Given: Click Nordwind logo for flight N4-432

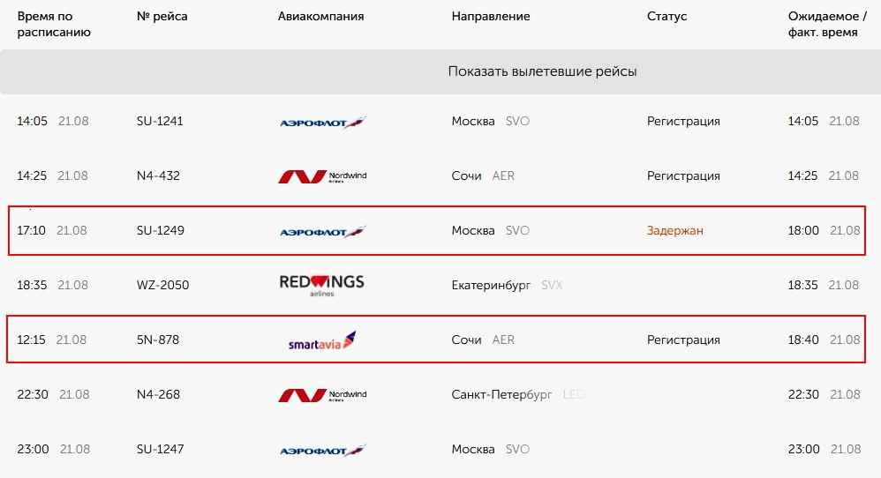Looking at the screenshot, I should pyautogui.click(x=322, y=176).
